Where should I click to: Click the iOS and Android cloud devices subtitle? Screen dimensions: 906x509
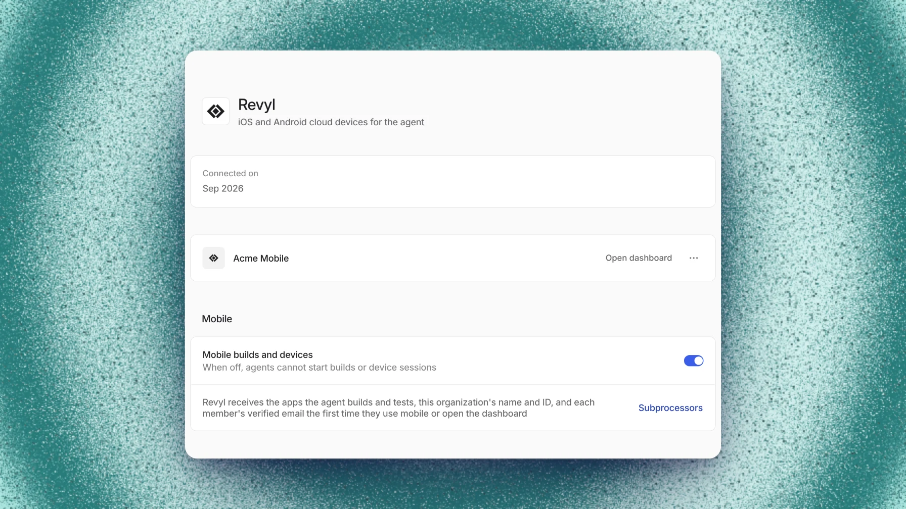click(331, 122)
